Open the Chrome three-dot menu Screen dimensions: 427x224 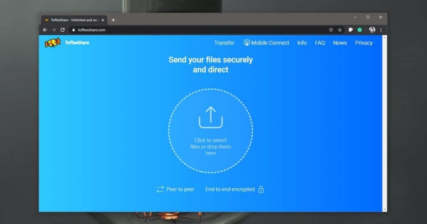[x=381, y=30]
